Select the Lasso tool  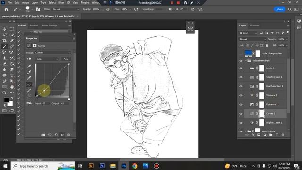pos(4,35)
